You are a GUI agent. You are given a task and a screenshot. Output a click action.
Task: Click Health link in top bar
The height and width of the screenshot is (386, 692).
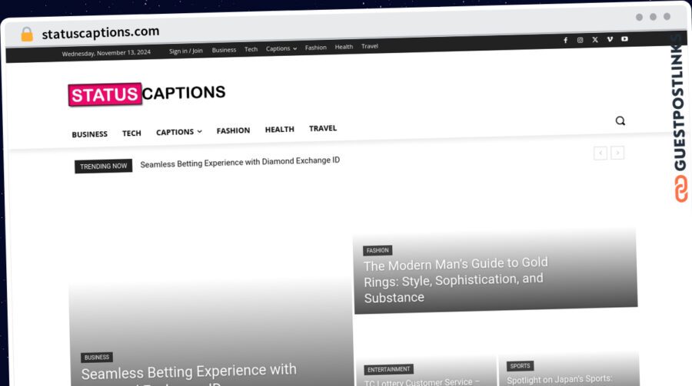pos(344,47)
